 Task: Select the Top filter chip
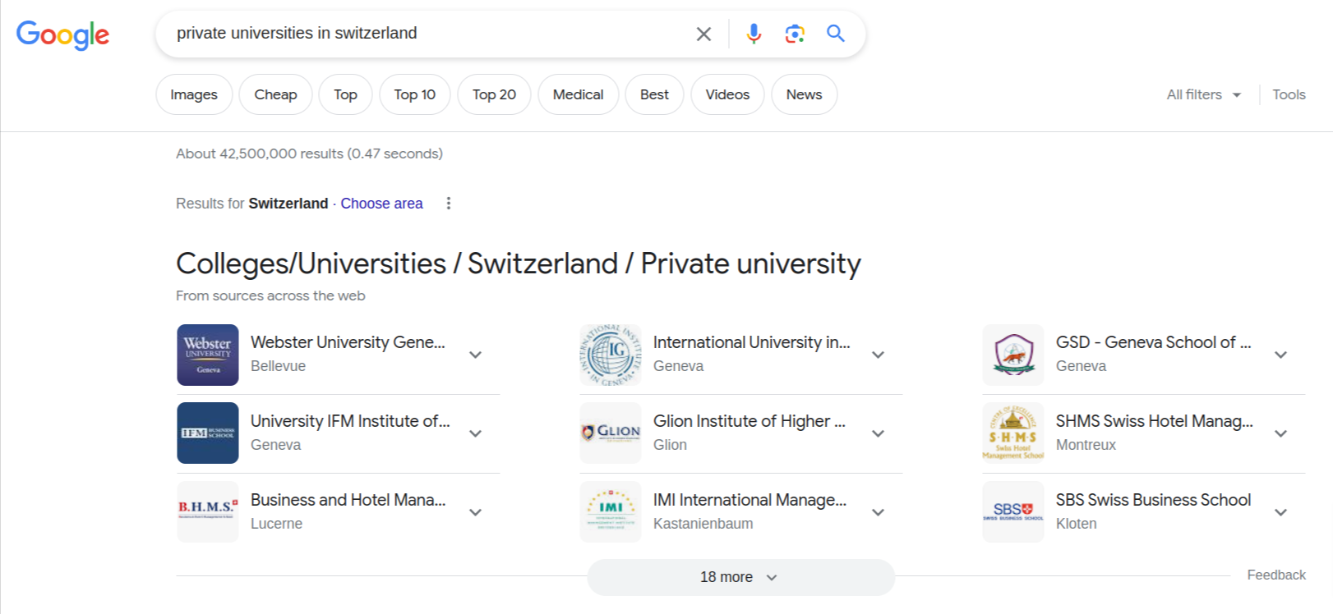[x=345, y=94]
